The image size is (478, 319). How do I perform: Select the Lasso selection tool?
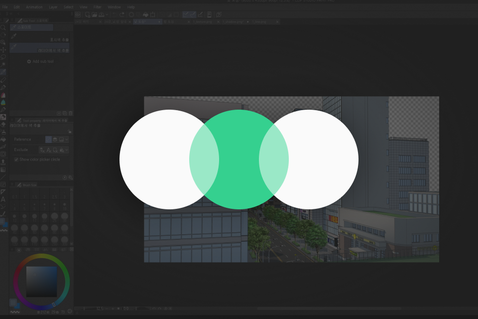click(3, 57)
